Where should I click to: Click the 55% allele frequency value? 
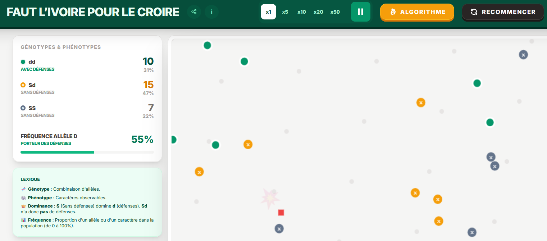[x=142, y=139]
